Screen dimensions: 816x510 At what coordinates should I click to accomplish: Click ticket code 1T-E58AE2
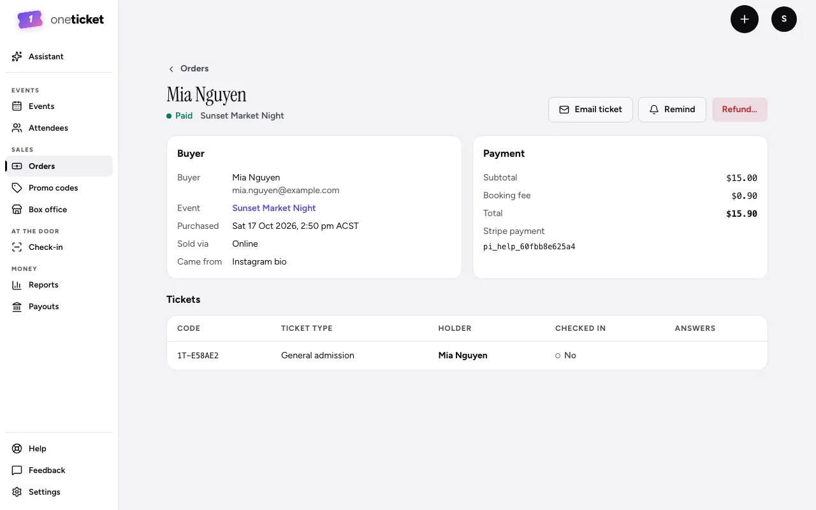198,356
